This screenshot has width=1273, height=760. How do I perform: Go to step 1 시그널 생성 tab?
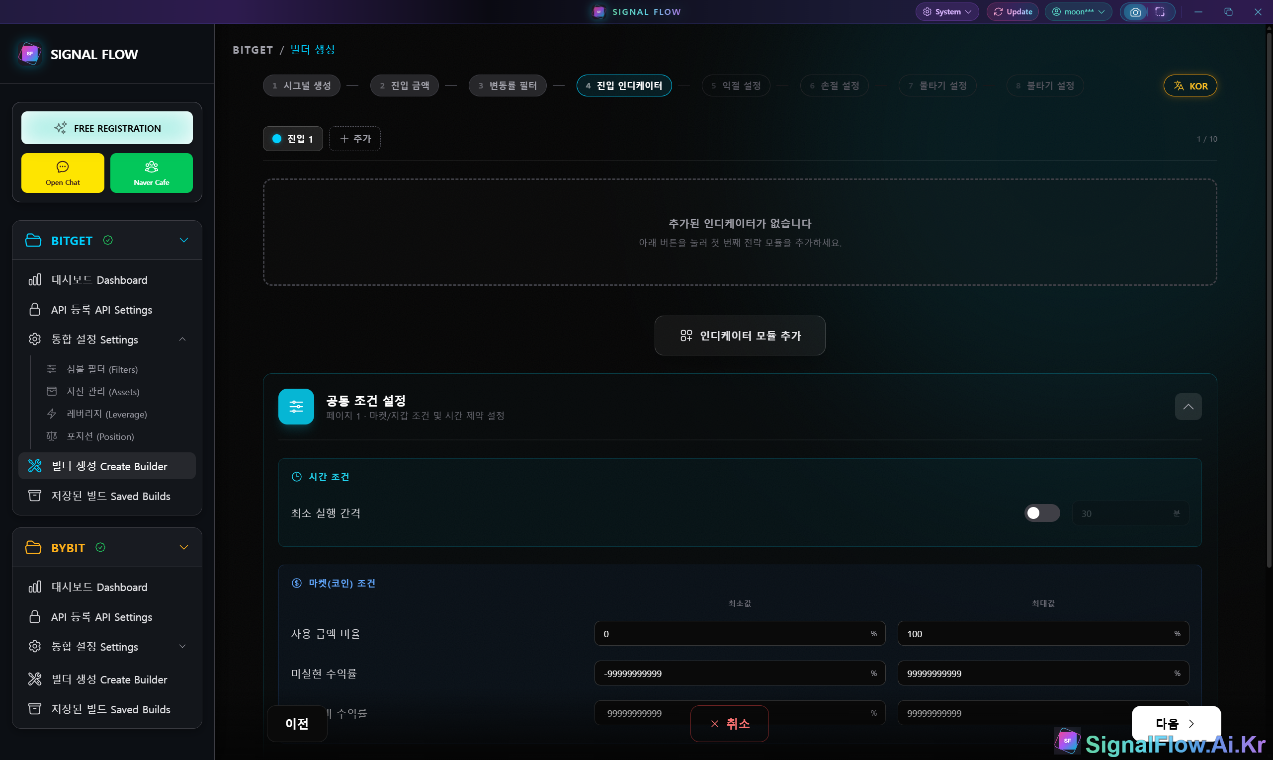click(x=301, y=85)
